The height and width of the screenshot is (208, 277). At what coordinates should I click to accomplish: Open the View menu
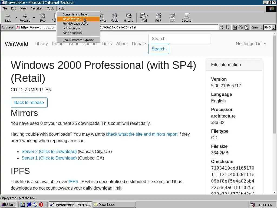[x=23, y=8]
